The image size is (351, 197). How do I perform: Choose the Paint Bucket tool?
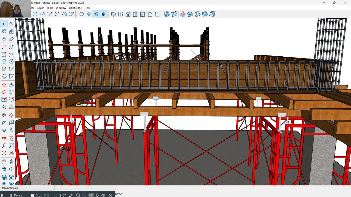[4, 31]
